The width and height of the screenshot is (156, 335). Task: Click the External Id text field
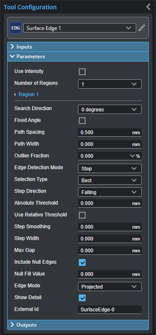110,310
